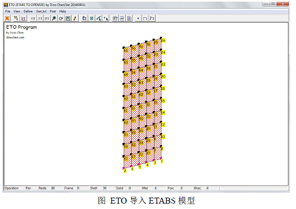Open the Gen_tcl menu
The width and height of the screenshot is (296, 209).
point(41,11)
